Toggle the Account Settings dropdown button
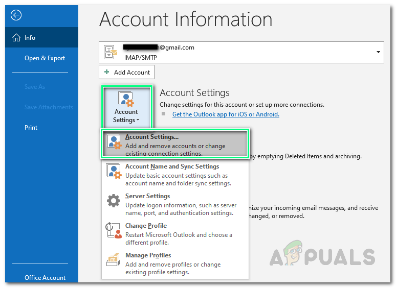Screen dimensions: 396x288 coord(126,108)
